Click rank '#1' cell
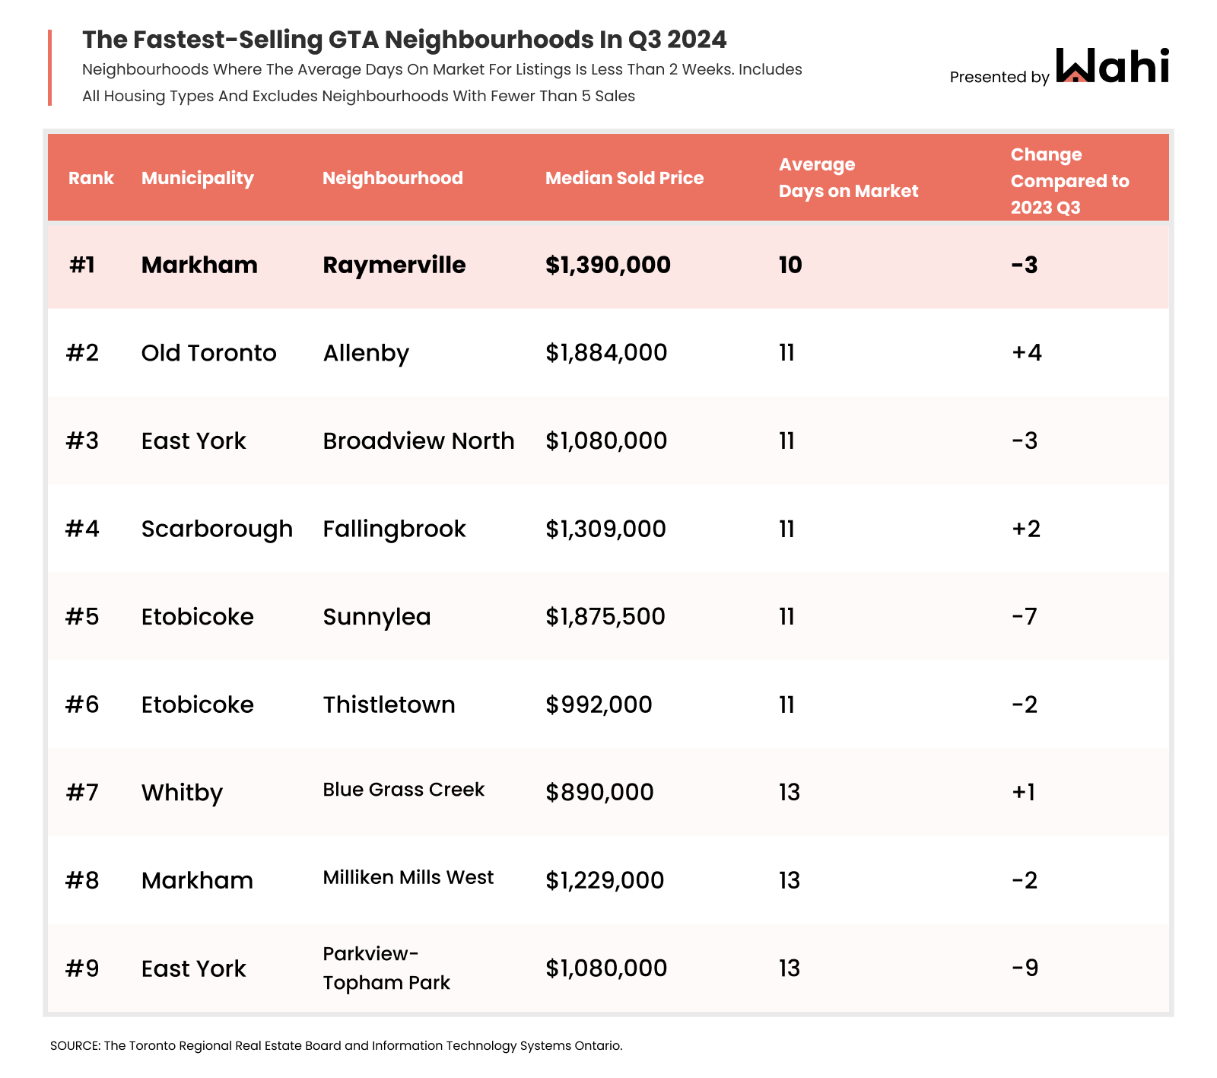Screen dimensions: 1217x1078 (82, 265)
